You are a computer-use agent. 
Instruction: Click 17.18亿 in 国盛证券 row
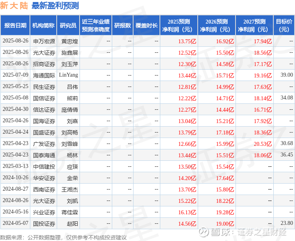225,132
